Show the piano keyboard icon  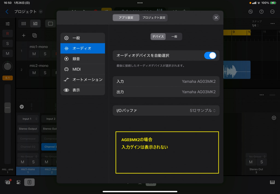click(272, 182)
